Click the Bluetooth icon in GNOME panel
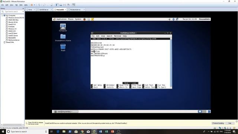This screenshot has width=238, height=134. pos(174,19)
